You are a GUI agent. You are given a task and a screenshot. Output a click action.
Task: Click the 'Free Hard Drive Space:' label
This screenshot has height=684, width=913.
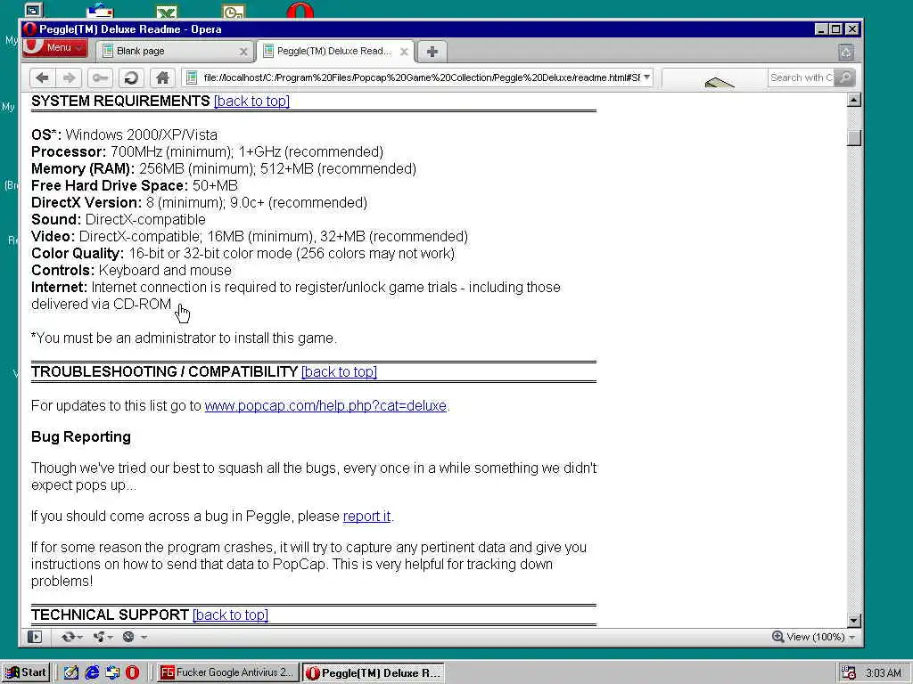click(110, 185)
